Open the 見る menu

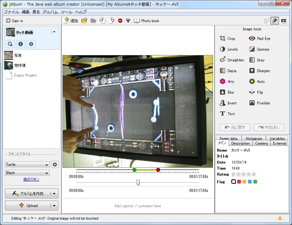point(36,12)
